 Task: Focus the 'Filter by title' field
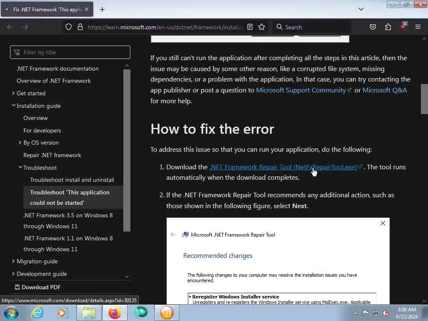point(70,52)
